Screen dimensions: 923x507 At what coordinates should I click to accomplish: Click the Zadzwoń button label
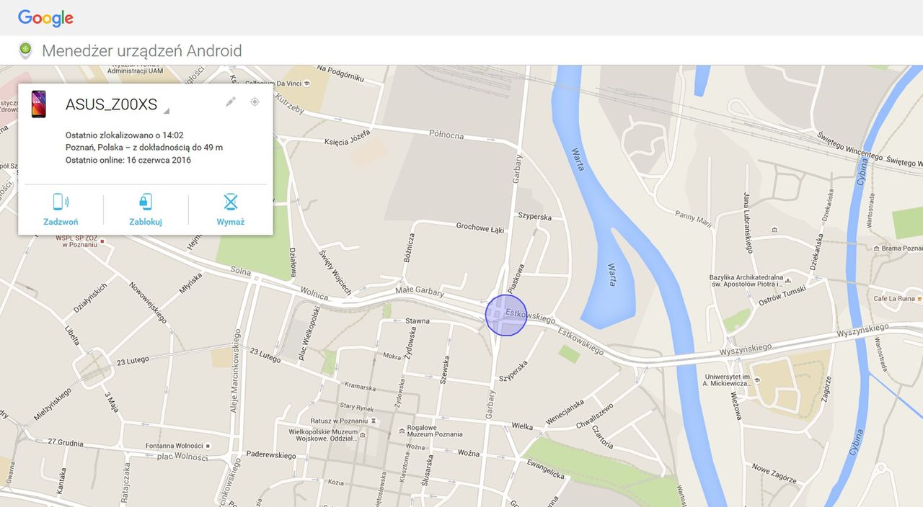(61, 222)
